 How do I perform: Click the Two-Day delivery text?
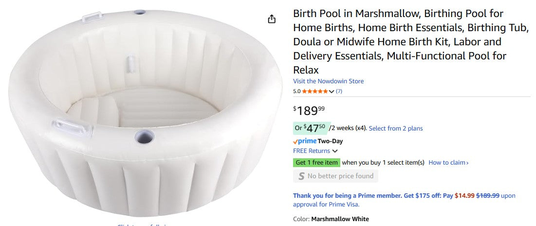(330, 141)
